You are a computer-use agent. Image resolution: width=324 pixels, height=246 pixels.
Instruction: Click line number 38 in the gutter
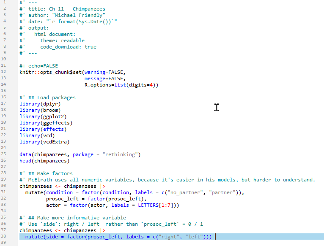(3, 236)
